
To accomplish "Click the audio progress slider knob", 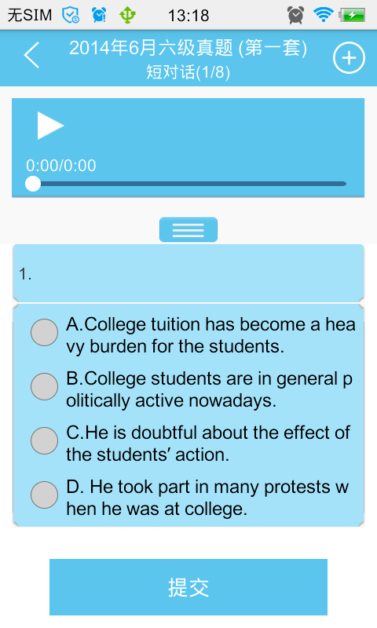I will [33, 184].
